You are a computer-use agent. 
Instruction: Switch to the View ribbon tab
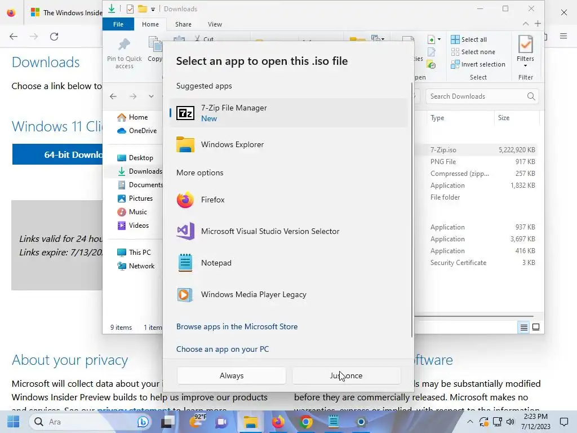(x=215, y=24)
